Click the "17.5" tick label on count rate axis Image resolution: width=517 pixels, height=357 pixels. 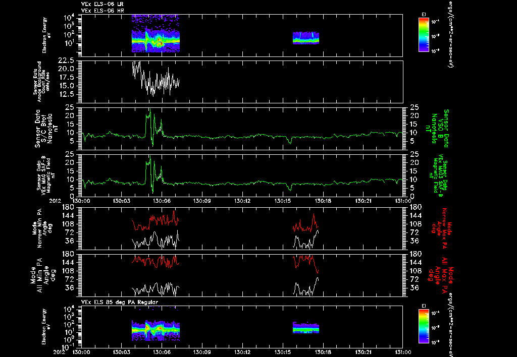(66, 77)
